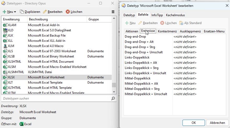Select the 'Drag-and-Drop + Alt' row
The width and height of the screenshot is (230, 128).
(x=175, y=42)
